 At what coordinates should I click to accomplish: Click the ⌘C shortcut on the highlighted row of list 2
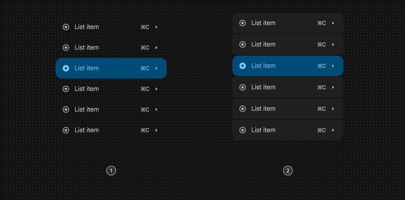[322, 66]
